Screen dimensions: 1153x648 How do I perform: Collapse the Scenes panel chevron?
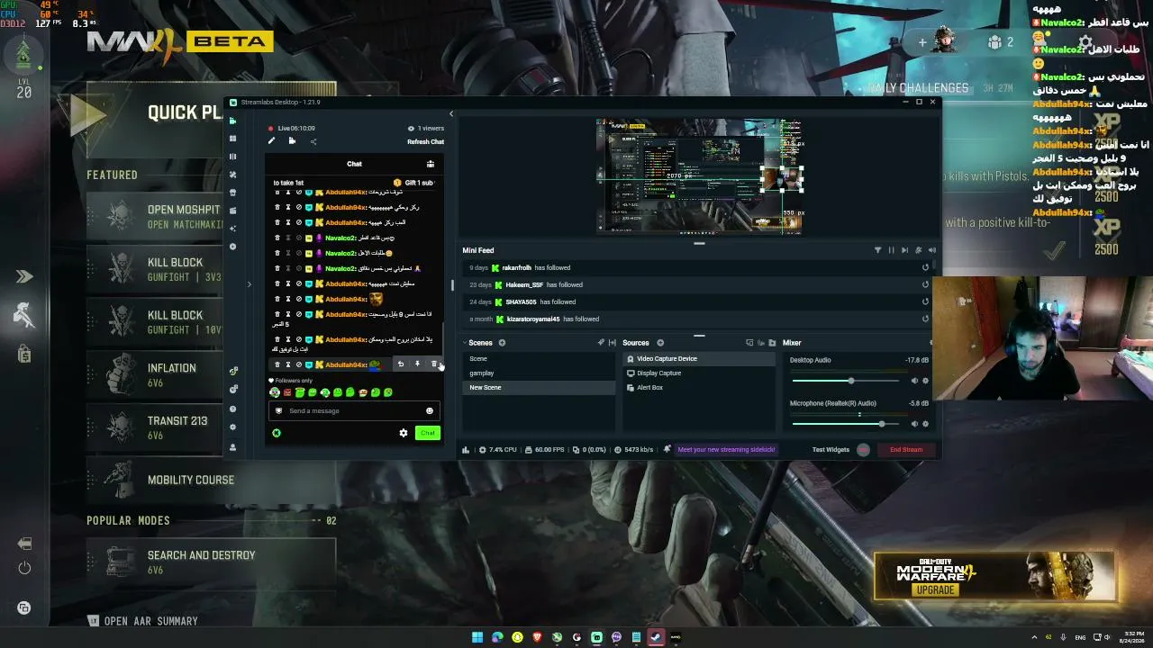464,343
